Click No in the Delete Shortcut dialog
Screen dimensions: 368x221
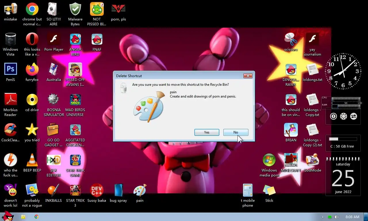(x=236, y=132)
